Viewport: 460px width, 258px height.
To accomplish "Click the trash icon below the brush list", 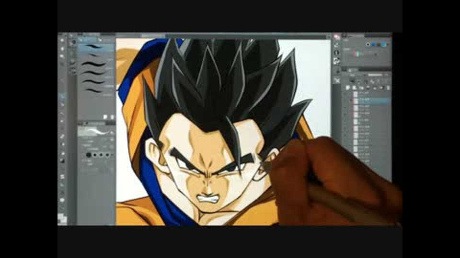I will [112, 117].
